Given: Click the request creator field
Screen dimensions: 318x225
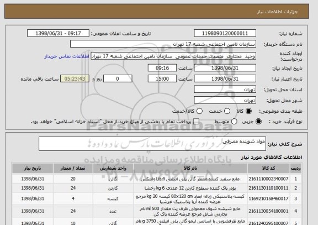Looking at the screenshot, I should (x=173, y=56).
